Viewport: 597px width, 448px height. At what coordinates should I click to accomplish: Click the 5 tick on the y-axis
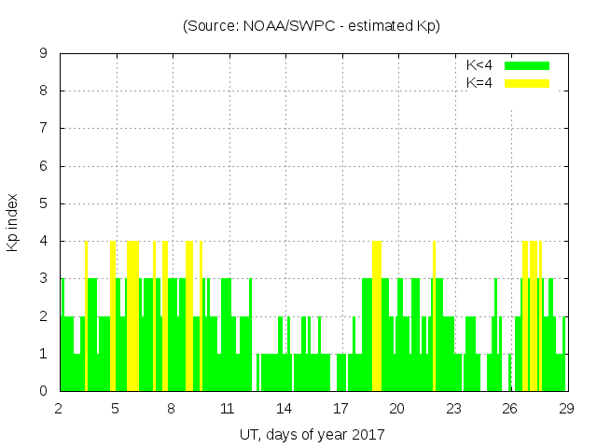coord(43,203)
